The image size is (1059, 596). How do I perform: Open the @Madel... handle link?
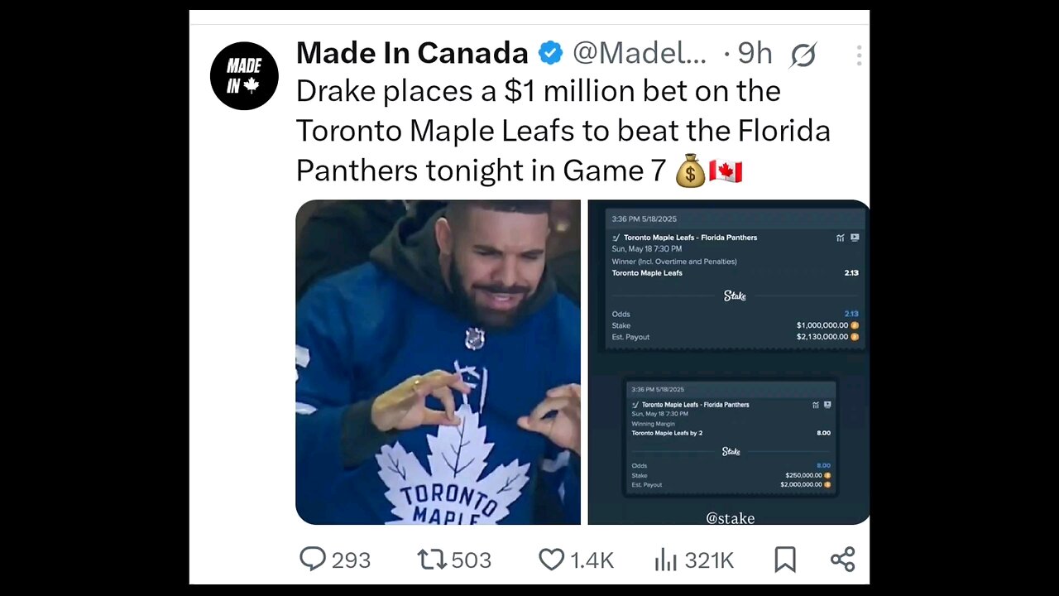click(x=640, y=54)
